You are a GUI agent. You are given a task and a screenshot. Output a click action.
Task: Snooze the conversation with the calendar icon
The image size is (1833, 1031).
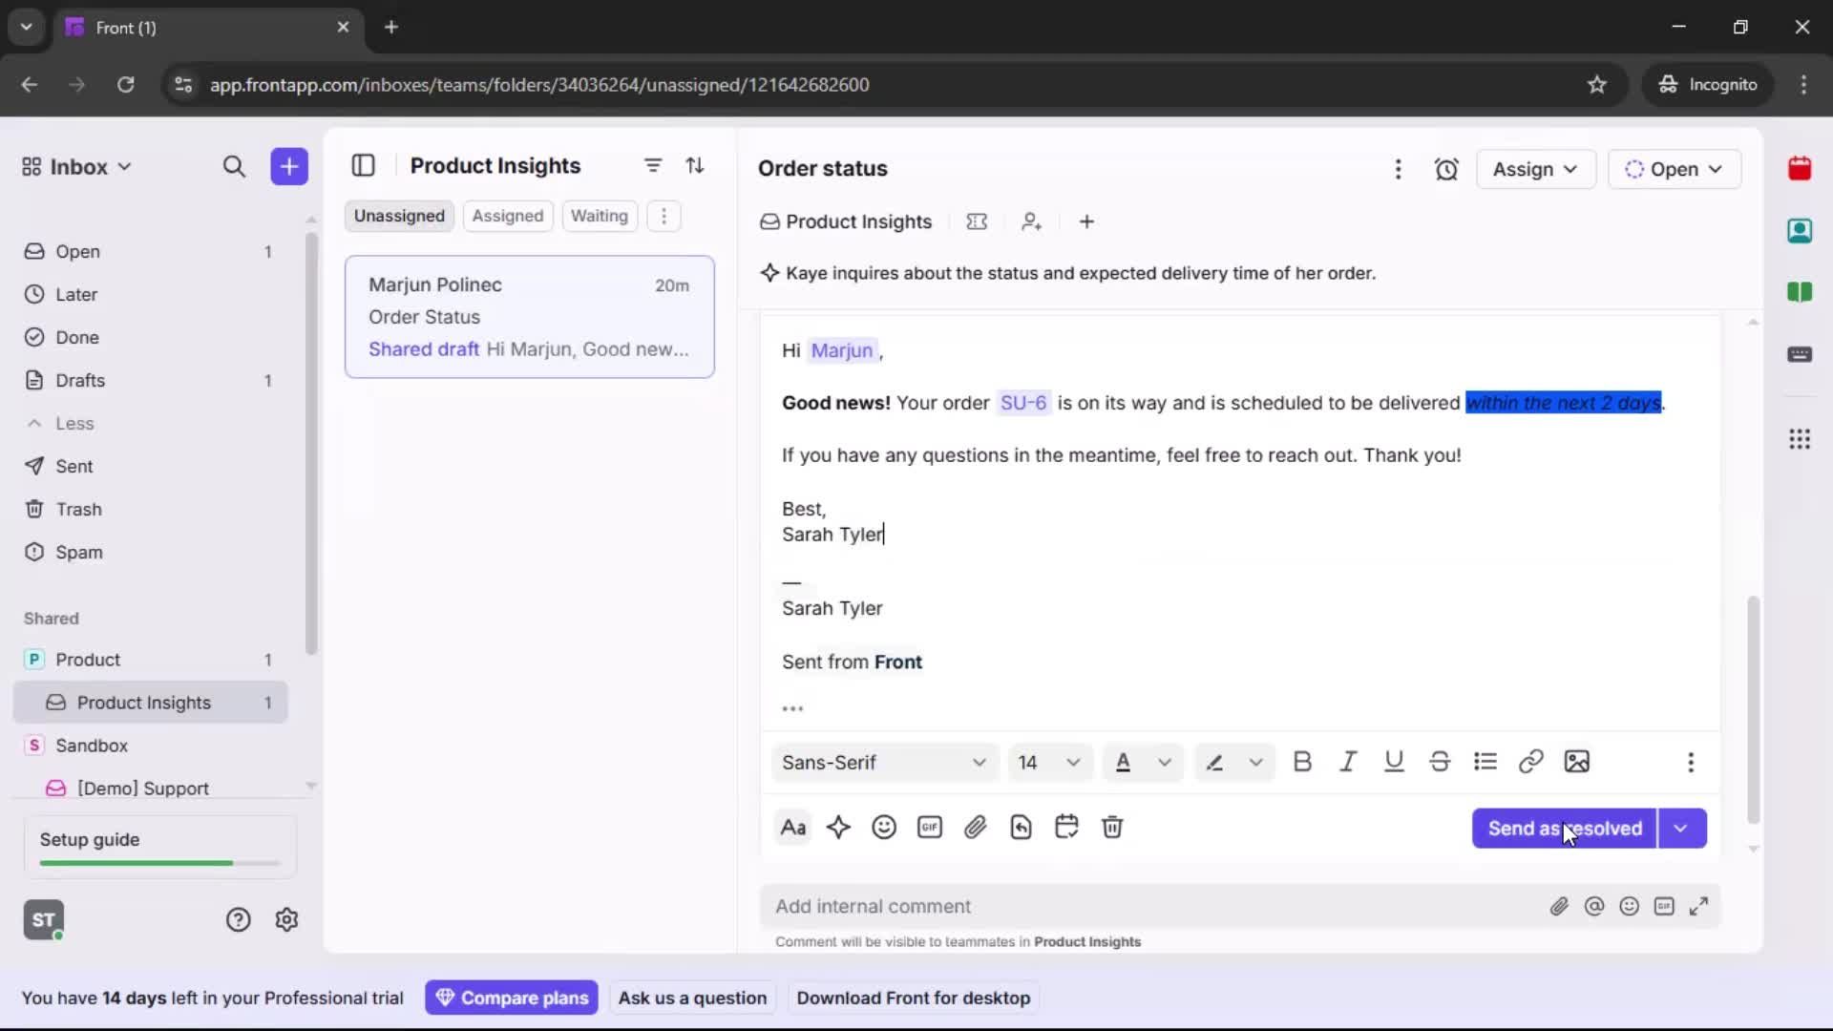(1066, 827)
